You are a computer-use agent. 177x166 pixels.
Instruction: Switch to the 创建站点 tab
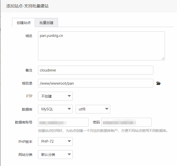[x=24, y=22]
